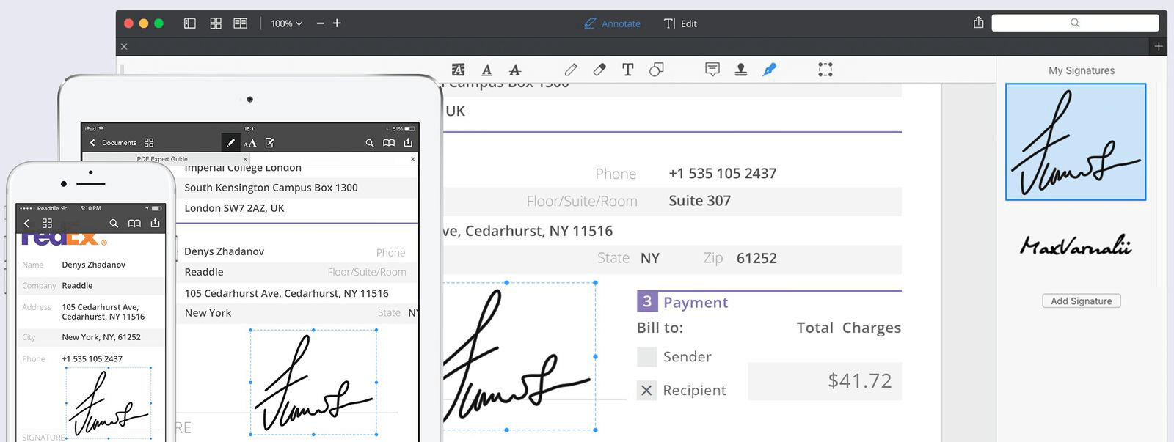Pick the eraser tool
The image size is (1174, 442).
(599, 70)
